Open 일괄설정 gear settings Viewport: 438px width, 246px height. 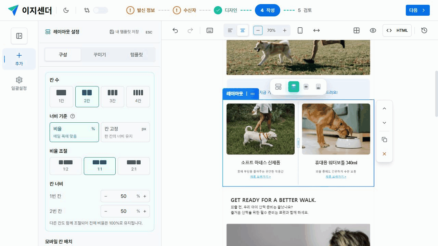pos(19,84)
